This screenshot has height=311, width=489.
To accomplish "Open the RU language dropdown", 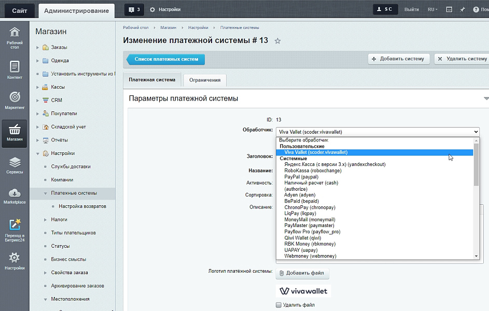I will click(x=432, y=9).
